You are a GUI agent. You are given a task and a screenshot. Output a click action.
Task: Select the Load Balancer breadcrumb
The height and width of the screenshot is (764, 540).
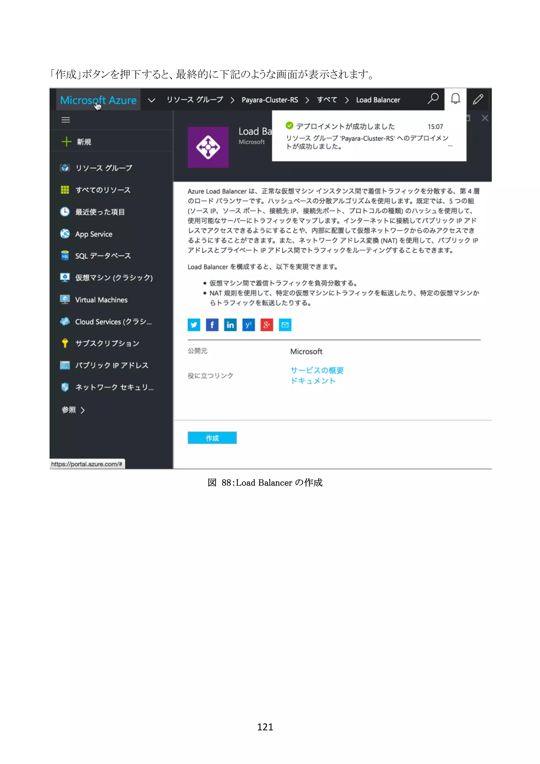378,100
